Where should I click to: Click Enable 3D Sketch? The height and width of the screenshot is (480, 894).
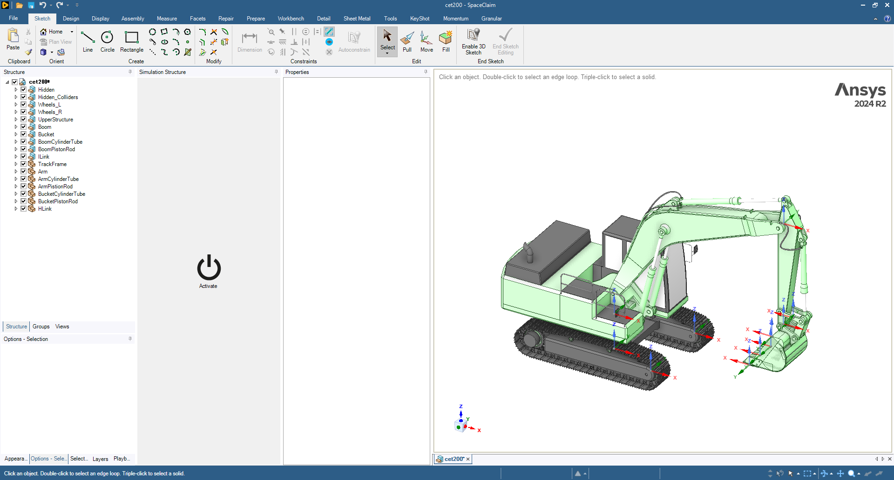pos(474,41)
